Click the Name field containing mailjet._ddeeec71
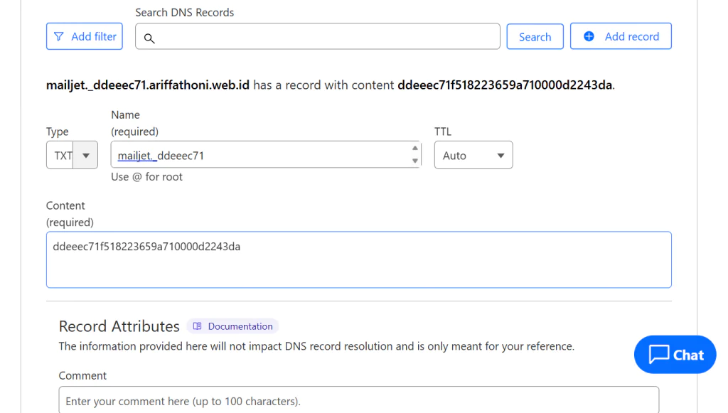Screen dimensions: 728x413 point(266,154)
